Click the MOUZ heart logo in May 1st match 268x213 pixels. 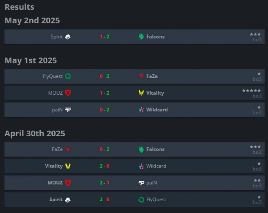(x=68, y=93)
